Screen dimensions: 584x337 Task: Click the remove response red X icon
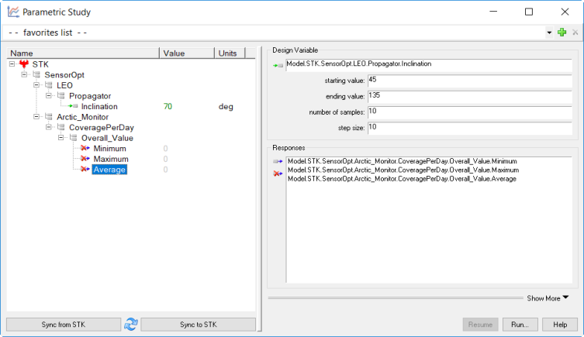[x=277, y=174]
